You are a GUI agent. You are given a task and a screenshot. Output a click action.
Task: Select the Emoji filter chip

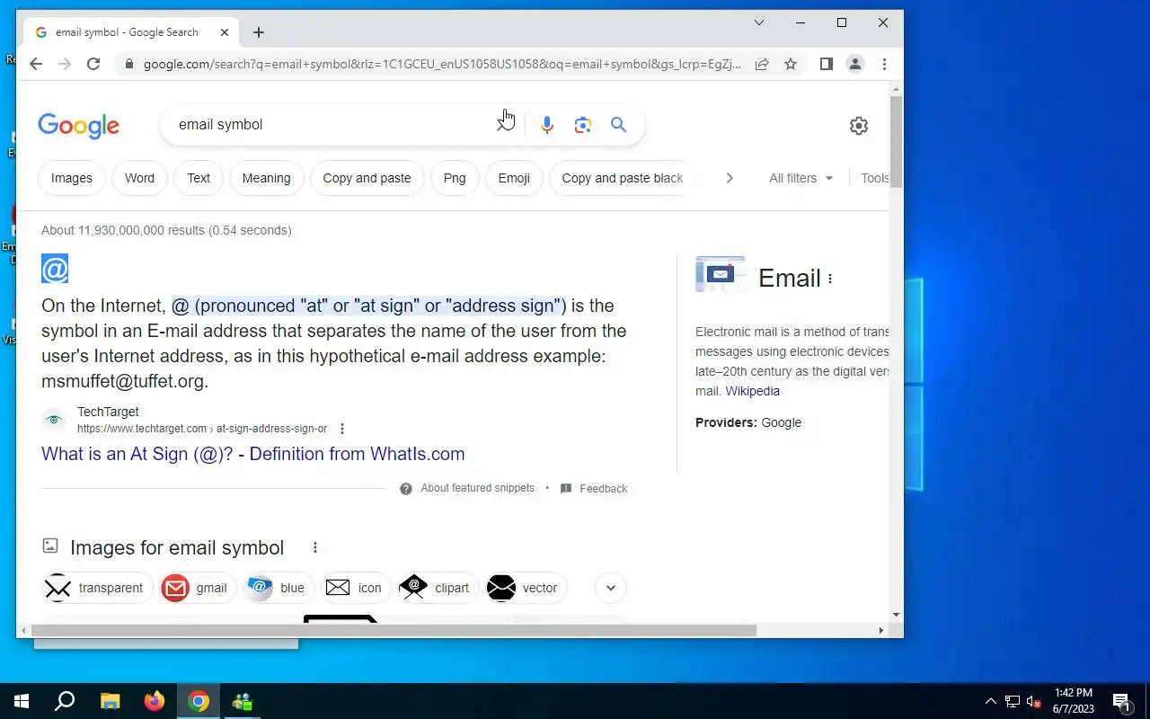514,178
